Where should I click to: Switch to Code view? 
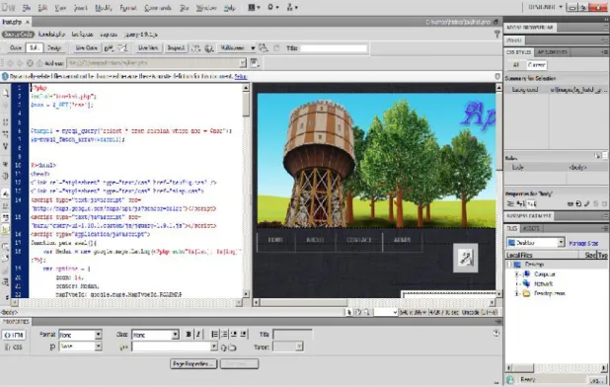[16, 48]
